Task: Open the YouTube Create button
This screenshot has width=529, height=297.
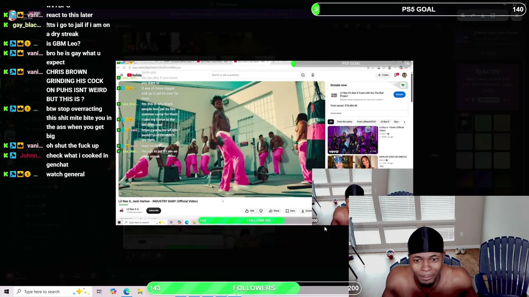Action: [x=383, y=75]
